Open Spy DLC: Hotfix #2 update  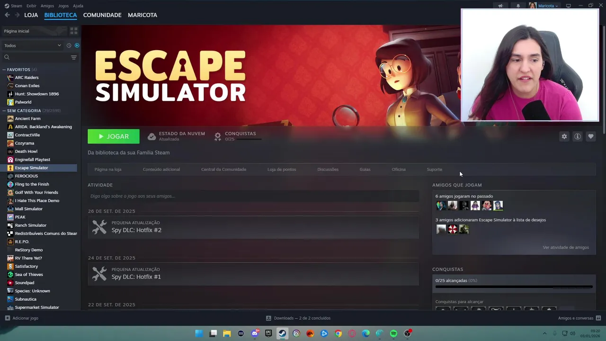tap(253, 227)
